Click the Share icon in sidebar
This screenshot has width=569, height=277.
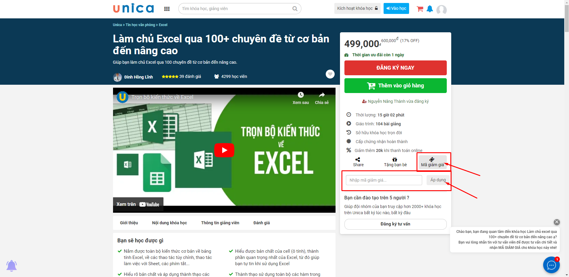pyautogui.click(x=358, y=159)
